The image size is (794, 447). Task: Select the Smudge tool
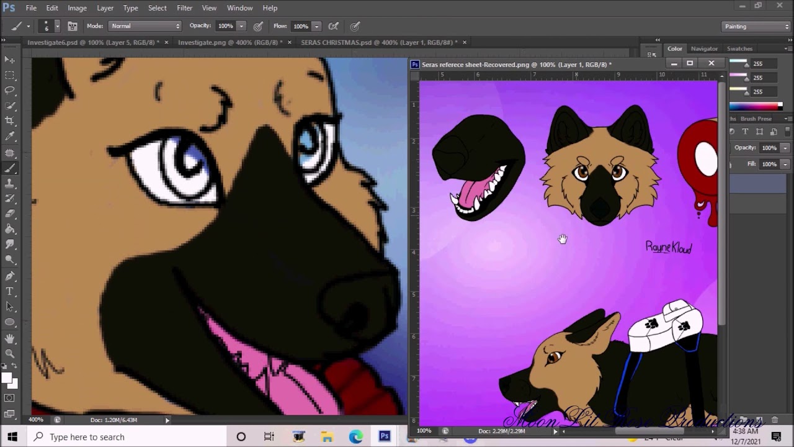(10, 246)
